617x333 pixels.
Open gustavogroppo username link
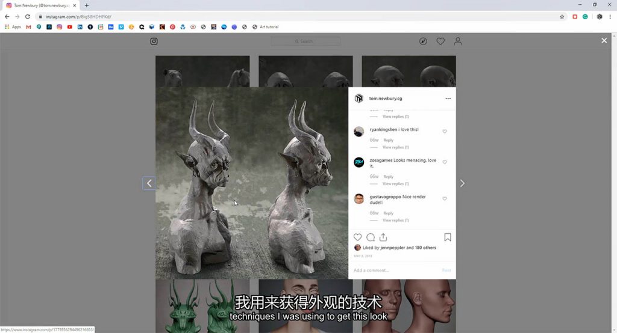pos(385,197)
